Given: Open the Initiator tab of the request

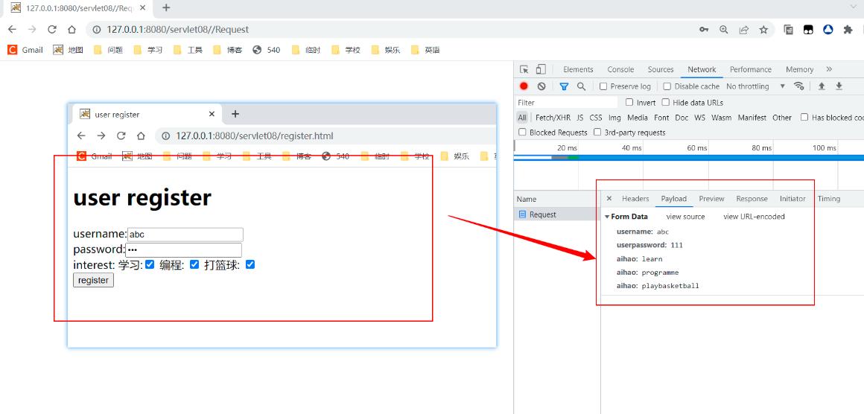Looking at the screenshot, I should [x=792, y=199].
